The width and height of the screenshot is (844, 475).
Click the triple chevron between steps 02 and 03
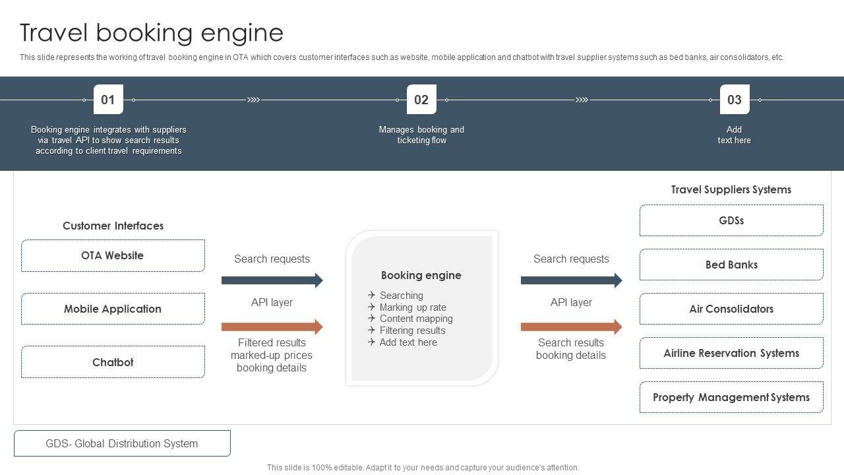click(x=582, y=100)
